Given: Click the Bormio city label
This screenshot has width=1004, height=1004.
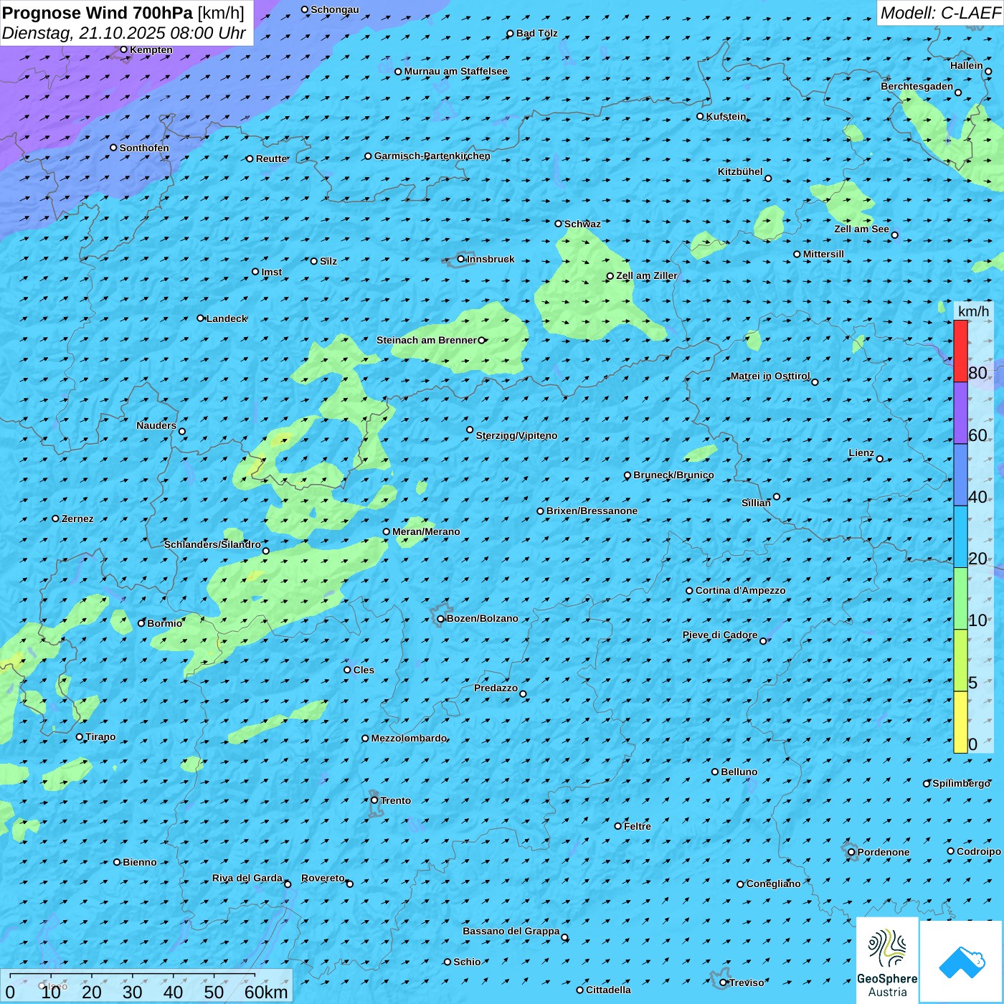Looking at the screenshot, I should pos(165,623).
